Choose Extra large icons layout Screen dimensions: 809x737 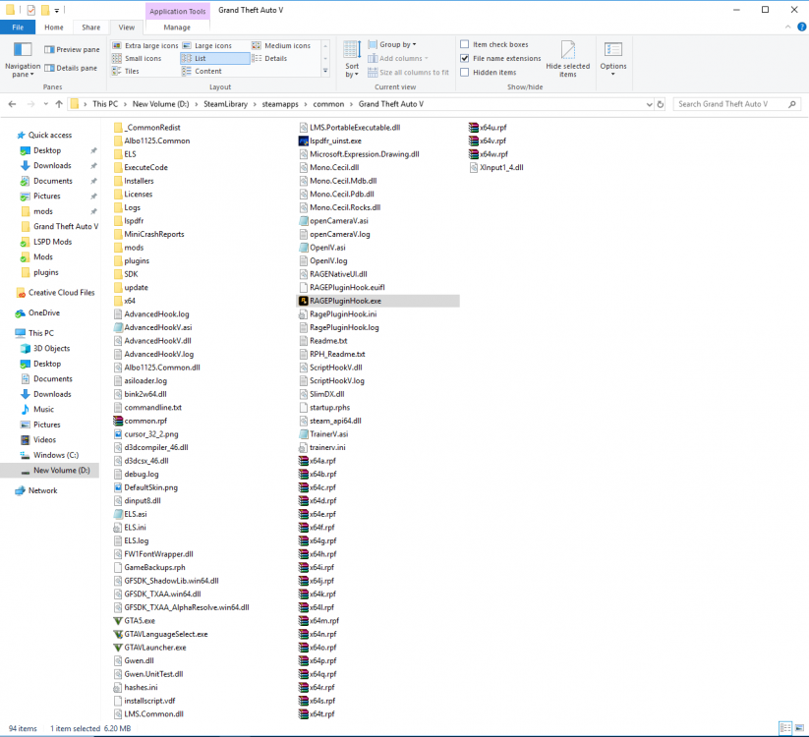click(x=145, y=45)
